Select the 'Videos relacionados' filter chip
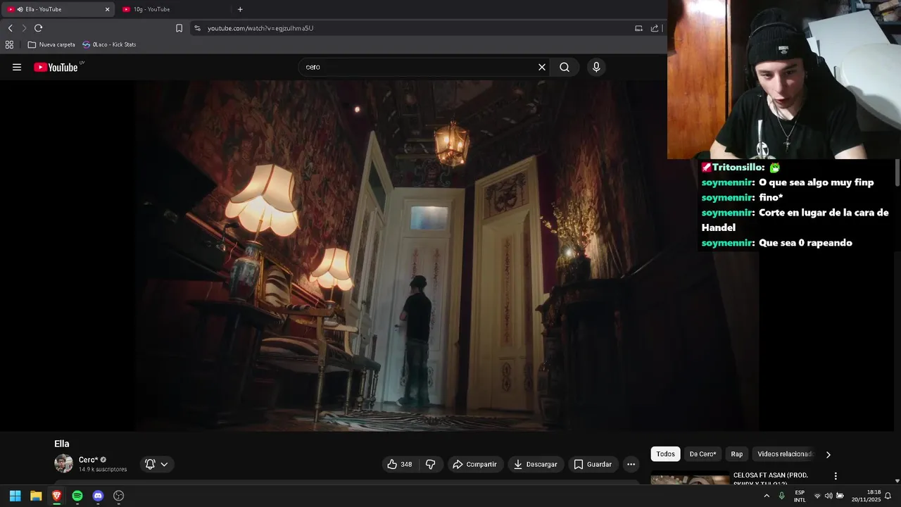 coord(785,454)
